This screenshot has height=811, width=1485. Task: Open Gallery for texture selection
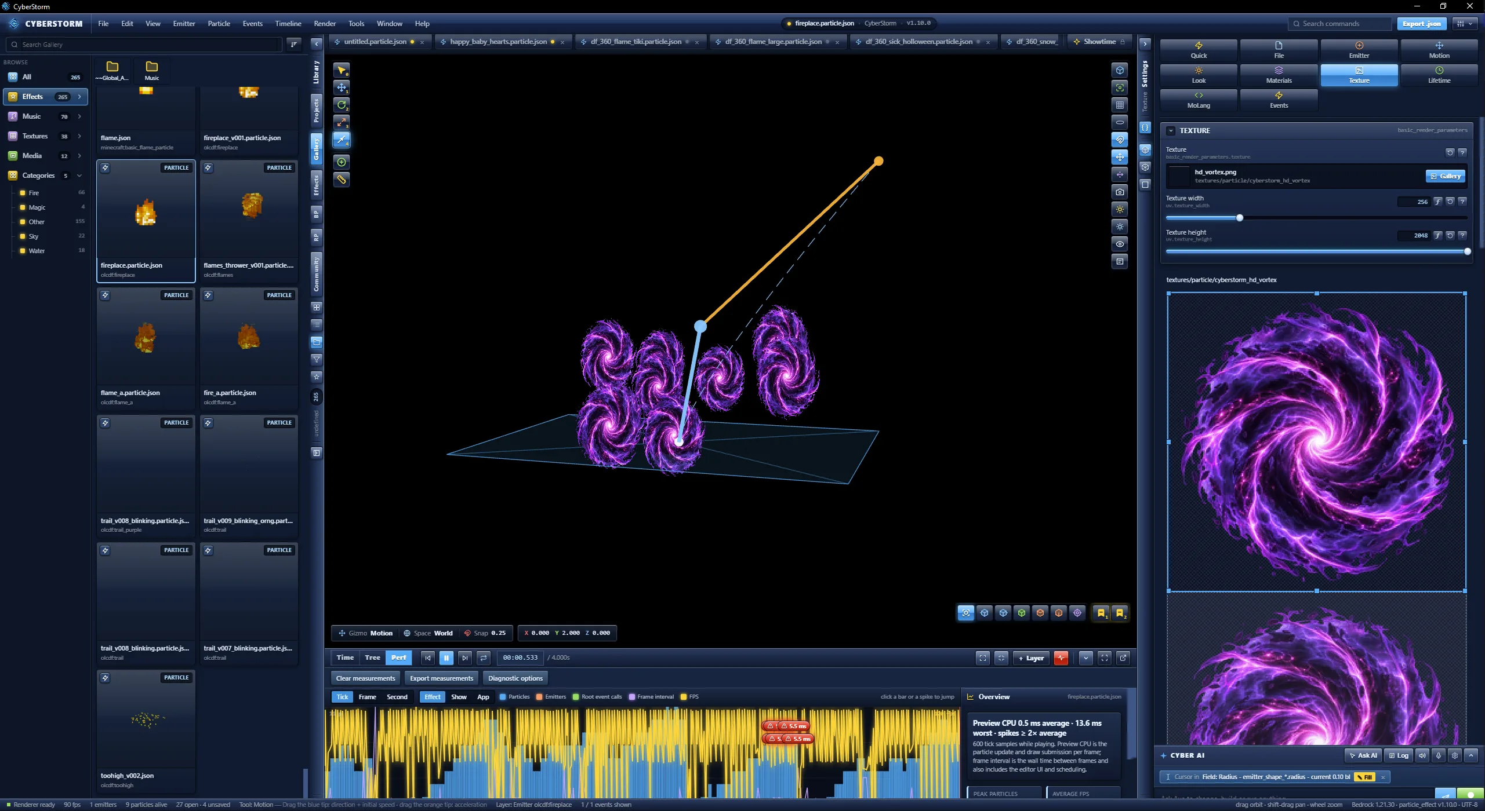click(x=1445, y=176)
